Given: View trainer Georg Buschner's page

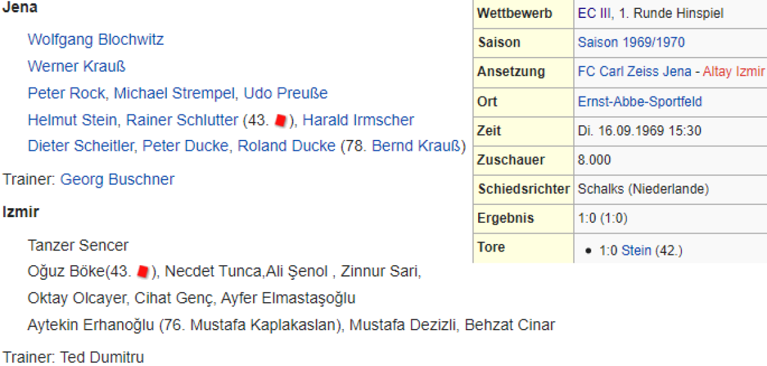Looking at the screenshot, I should [117, 179].
